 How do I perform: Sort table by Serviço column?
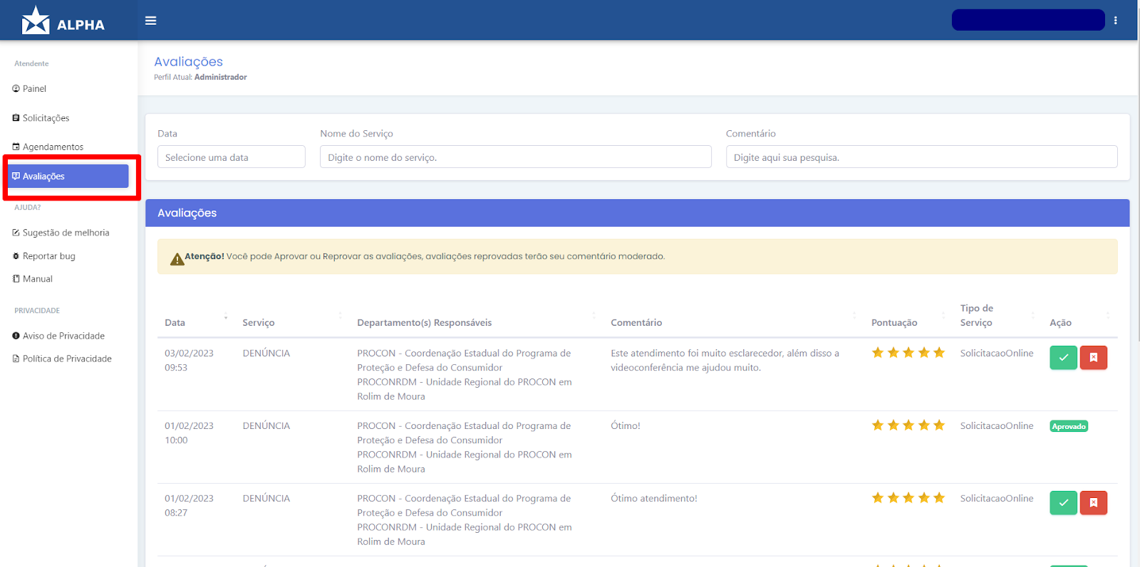coord(292,322)
